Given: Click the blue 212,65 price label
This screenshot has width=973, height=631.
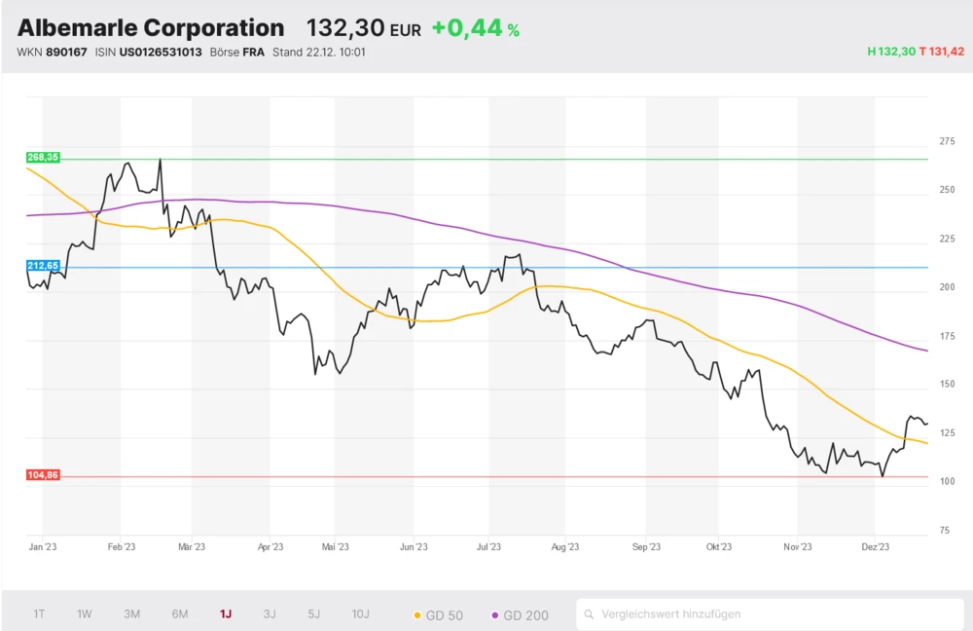Looking at the screenshot, I should point(44,265).
